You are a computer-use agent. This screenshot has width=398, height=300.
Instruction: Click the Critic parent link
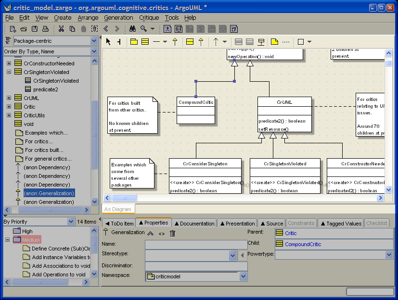pos(291,233)
